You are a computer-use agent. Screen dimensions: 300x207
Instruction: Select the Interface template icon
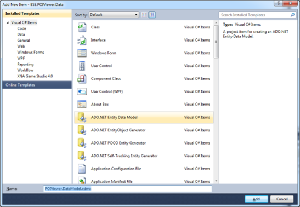tap(82, 40)
